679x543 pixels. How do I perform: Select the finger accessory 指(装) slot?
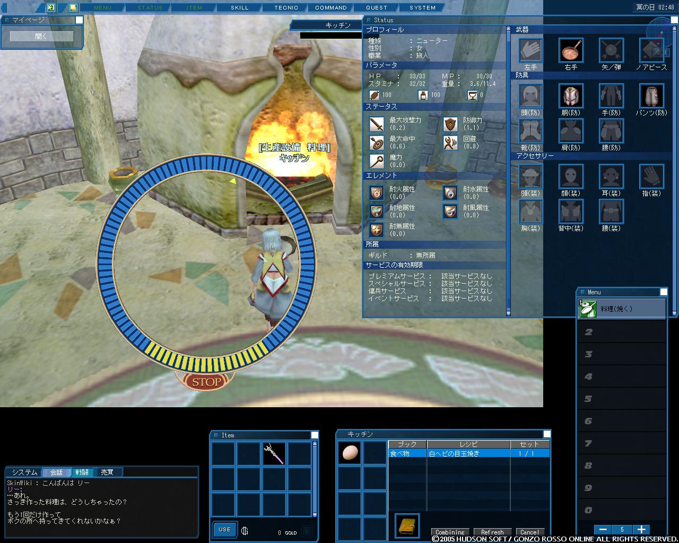coord(651,177)
